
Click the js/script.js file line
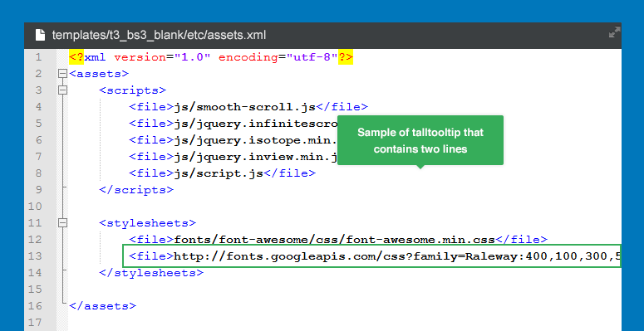222,173
